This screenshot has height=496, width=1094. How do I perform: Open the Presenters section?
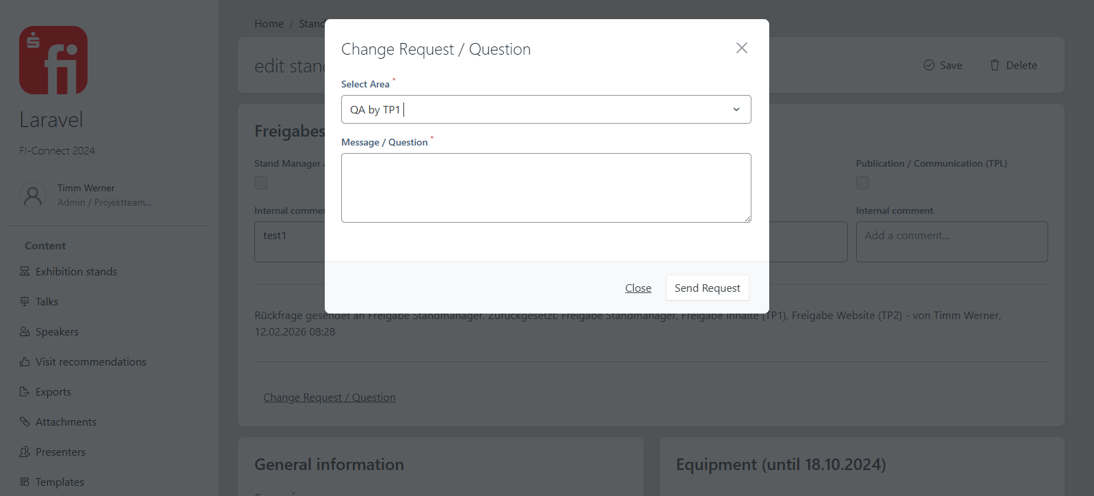click(x=60, y=452)
